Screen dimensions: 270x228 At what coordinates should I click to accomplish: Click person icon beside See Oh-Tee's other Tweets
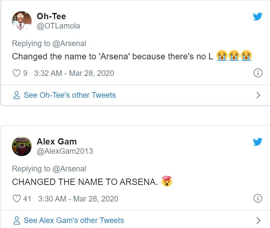coord(17,95)
